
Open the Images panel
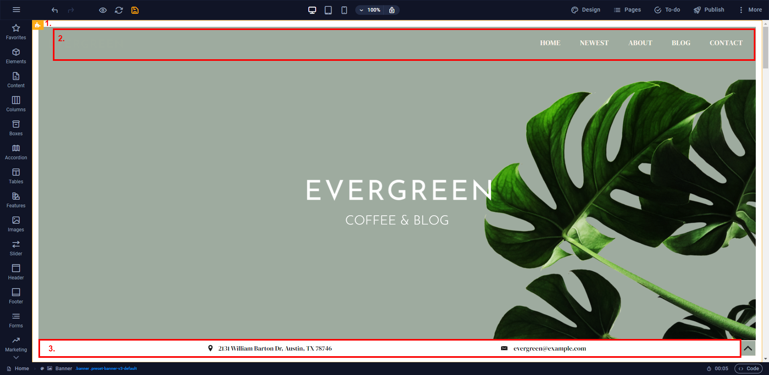[x=16, y=224]
